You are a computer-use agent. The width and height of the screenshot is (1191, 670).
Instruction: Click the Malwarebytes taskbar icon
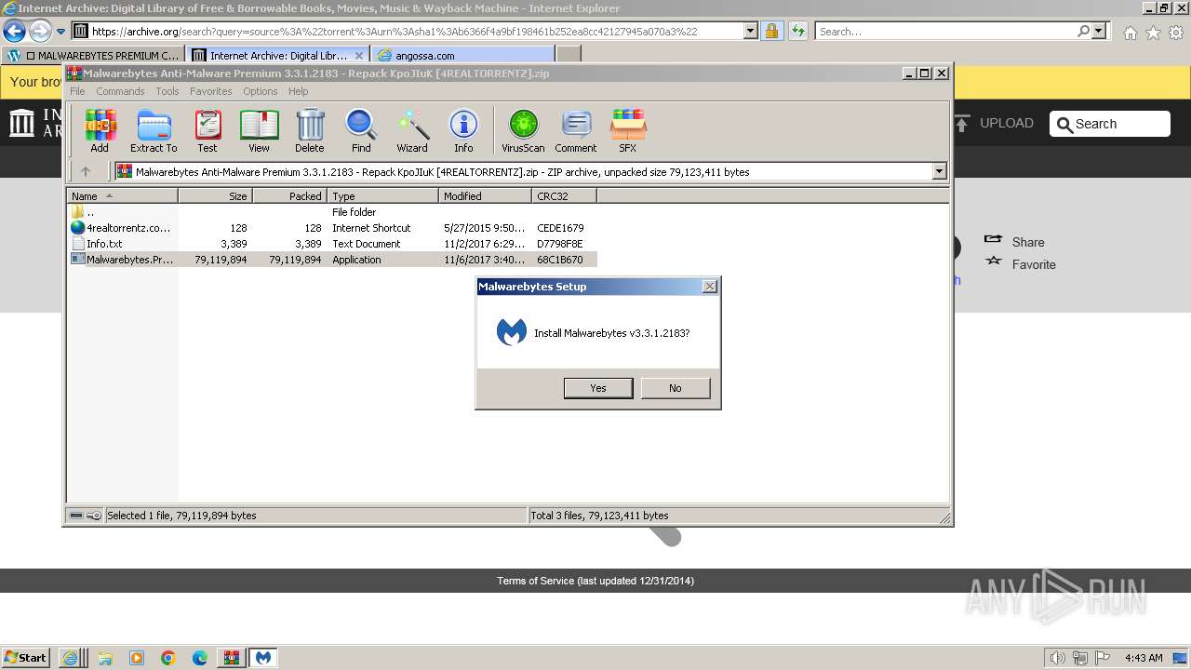click(x=263, y=657)
